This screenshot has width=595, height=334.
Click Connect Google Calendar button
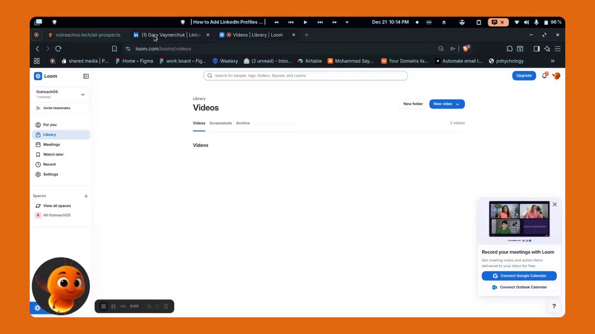[519, 276]
